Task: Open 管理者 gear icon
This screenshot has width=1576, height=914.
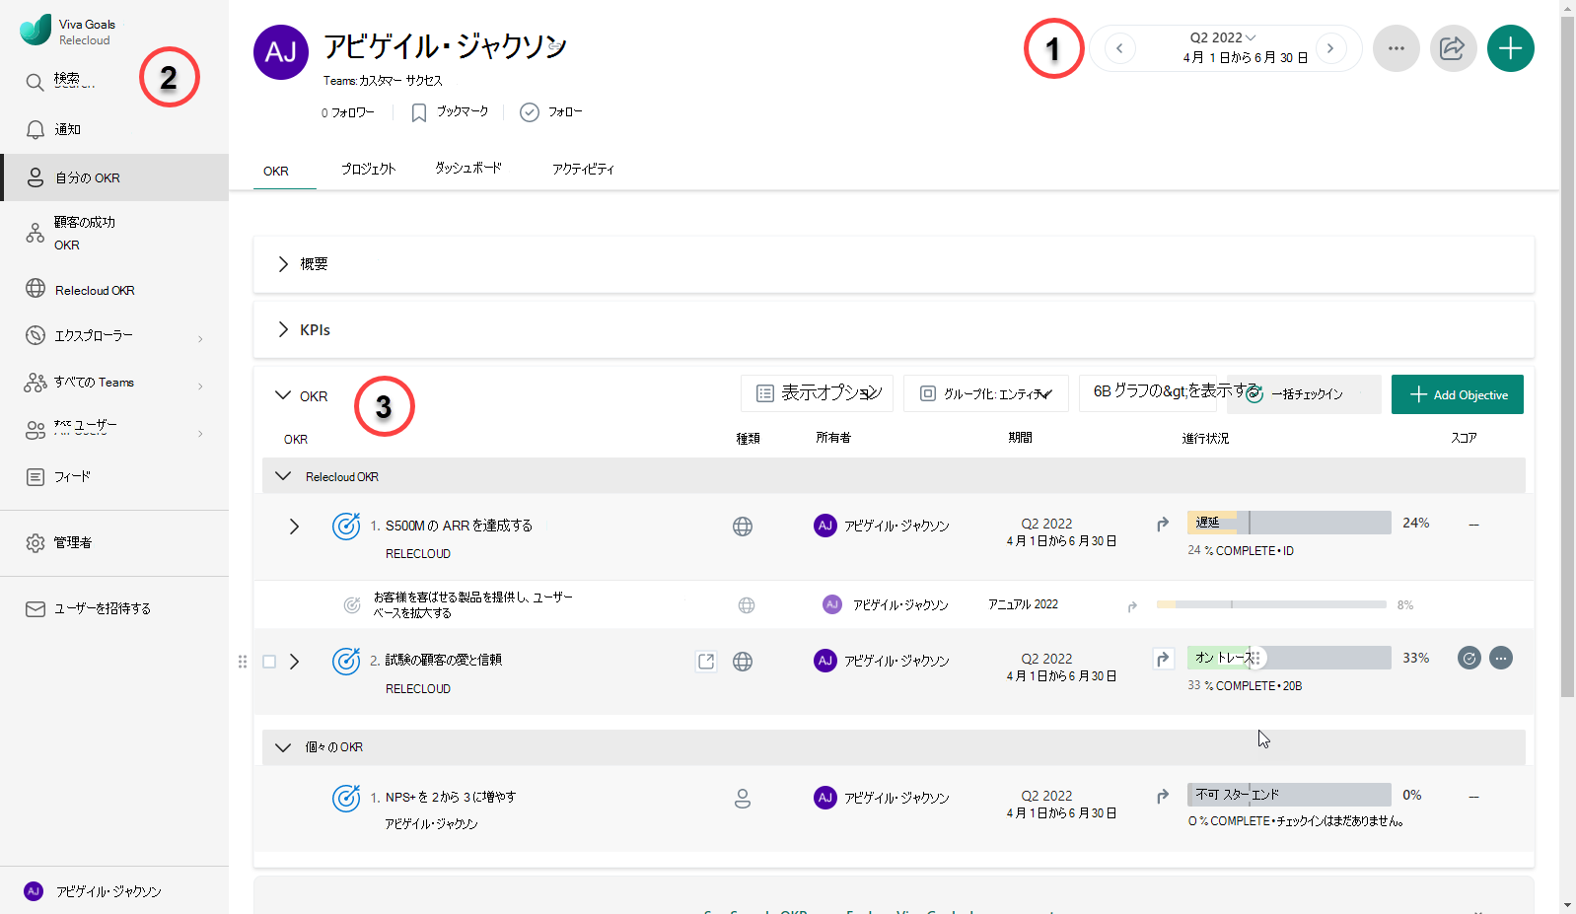Action: pyautogui.click(x=35, y=543)
